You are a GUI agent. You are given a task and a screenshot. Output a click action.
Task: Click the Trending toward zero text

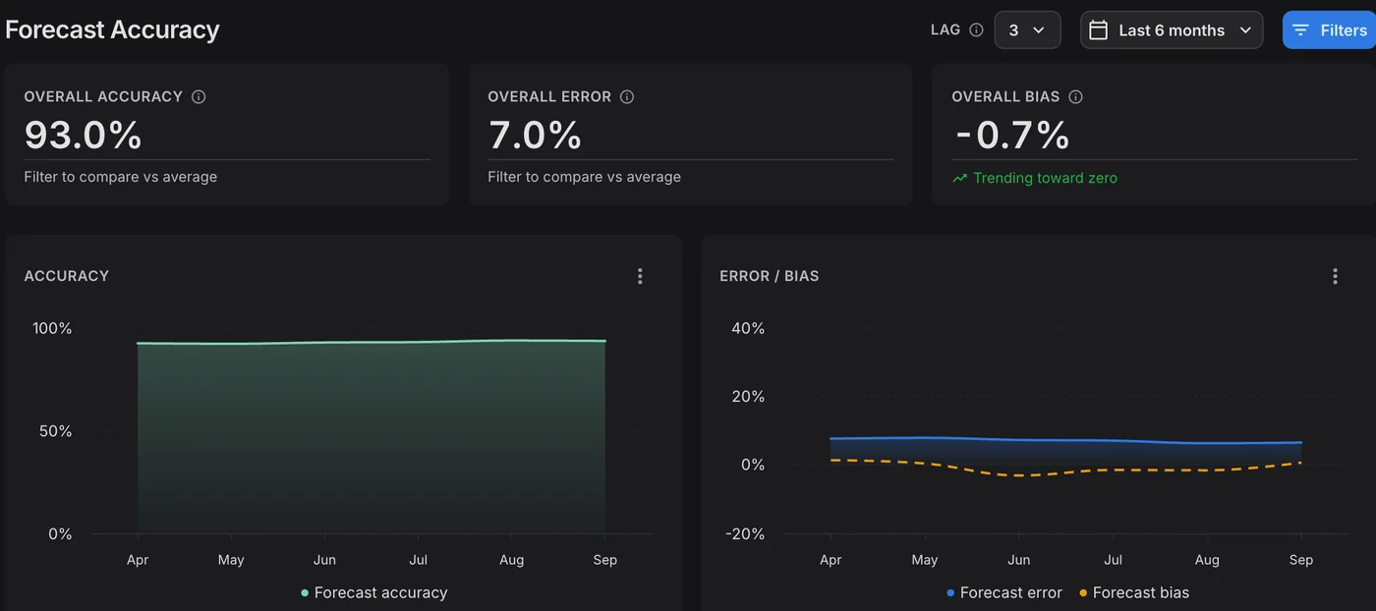click(x=1045, y=178)
